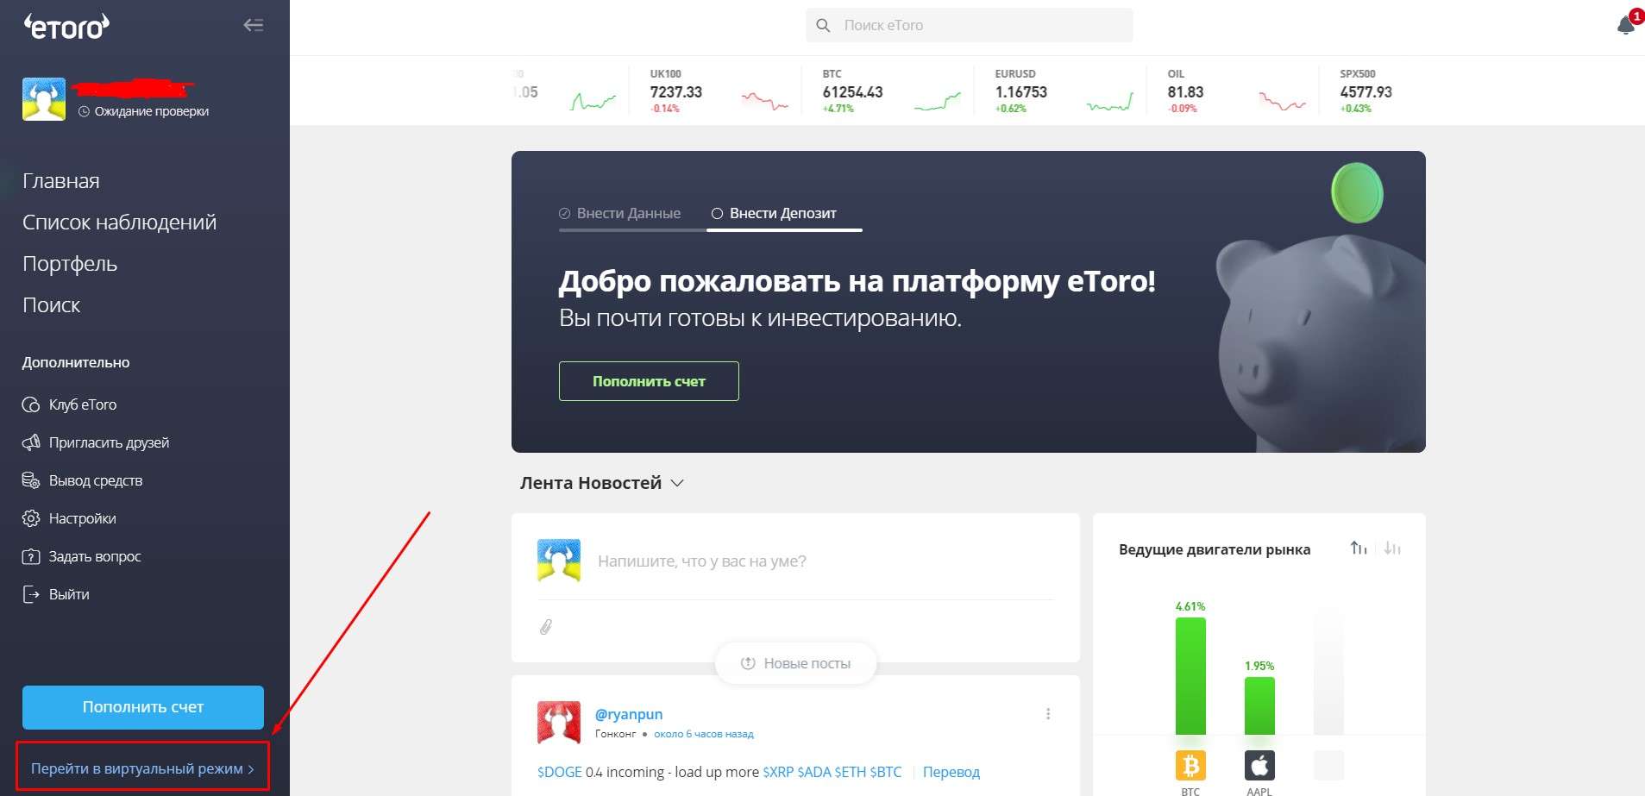Click the blue Пополнить счет sidebar button
The image size is (1645, 796).
[143, 707]
